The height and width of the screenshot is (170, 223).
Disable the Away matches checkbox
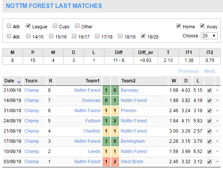click(x=202, y=26)
